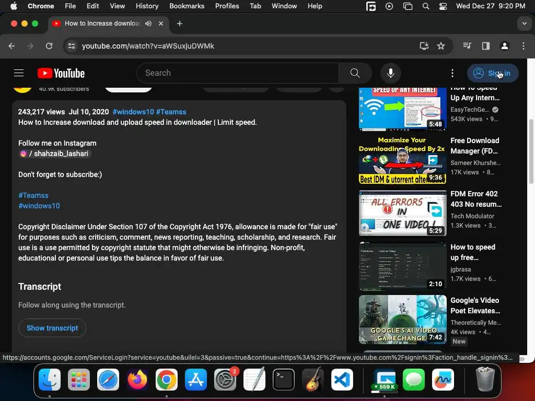Viewport: 535px width, 401px height.
Task: Launch Safari from the Dock
Action: pos(108,380)
